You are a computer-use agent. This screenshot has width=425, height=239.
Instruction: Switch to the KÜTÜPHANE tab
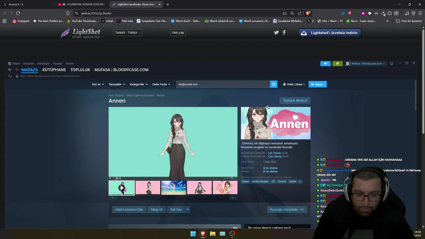click(54, 70)
